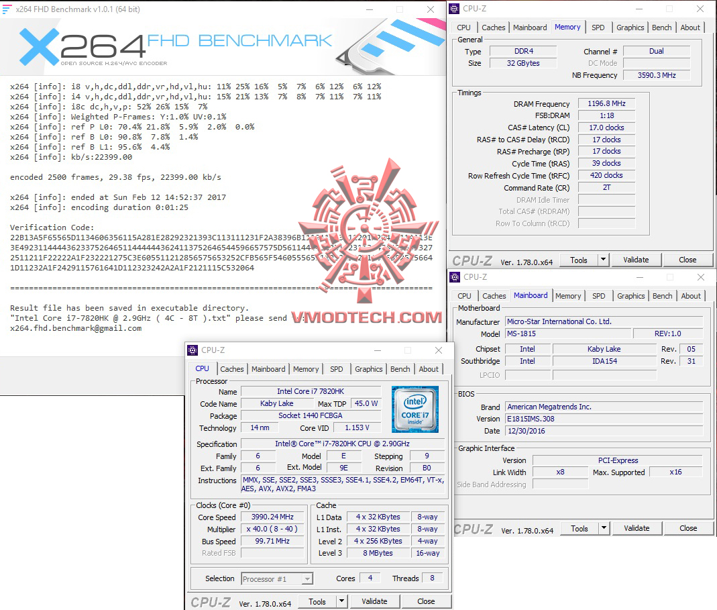Click Close button in CPU window
This screenshot has height=610, width=717.
[x=426, y=601]
